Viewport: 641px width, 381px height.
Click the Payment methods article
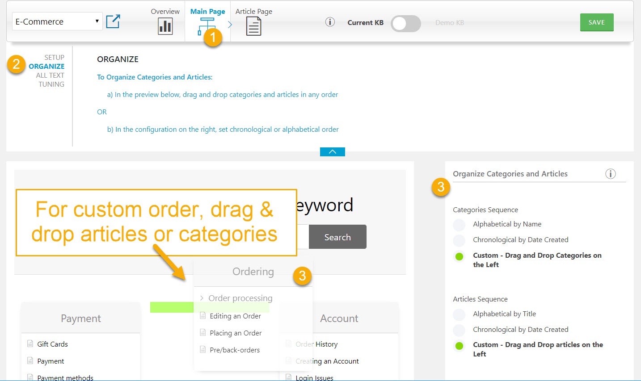pyautogui.click(x=65, y=378)
